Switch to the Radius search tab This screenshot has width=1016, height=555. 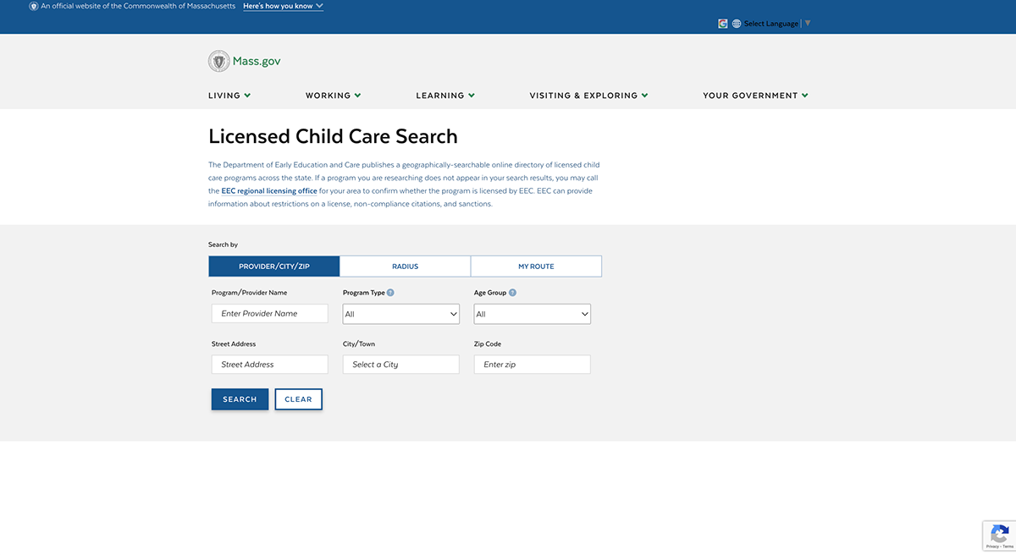405,267
